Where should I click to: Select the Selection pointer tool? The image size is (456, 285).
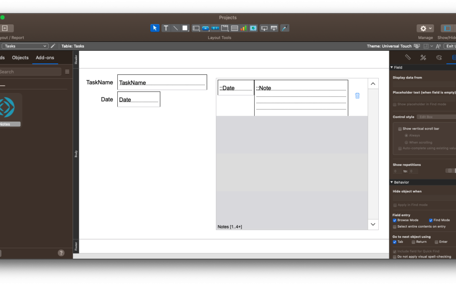pyautogui.click(x=155, y=28)
